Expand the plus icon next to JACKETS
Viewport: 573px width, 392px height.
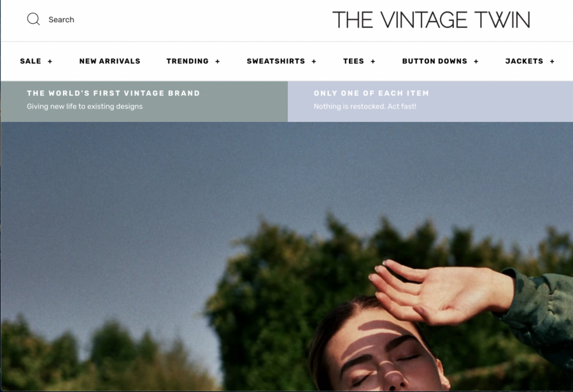click(552, 62)
